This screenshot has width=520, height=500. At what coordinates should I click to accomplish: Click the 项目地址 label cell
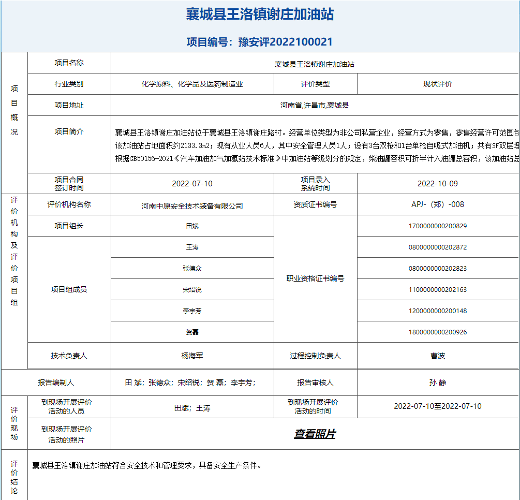coord(69,105)
